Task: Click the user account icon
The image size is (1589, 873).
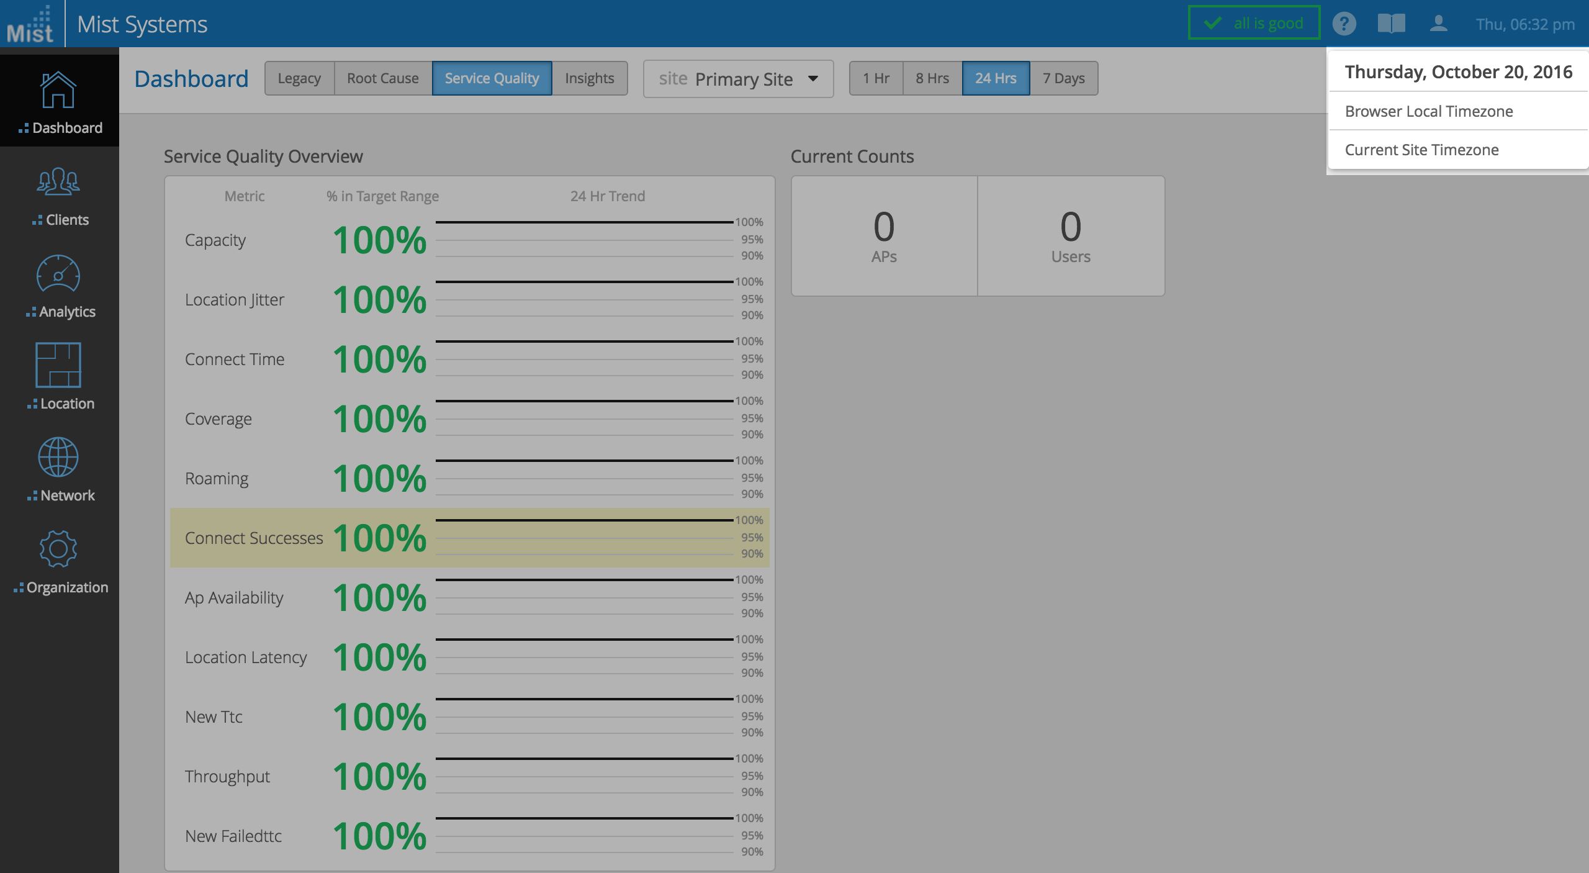Action: (1438, 24)
